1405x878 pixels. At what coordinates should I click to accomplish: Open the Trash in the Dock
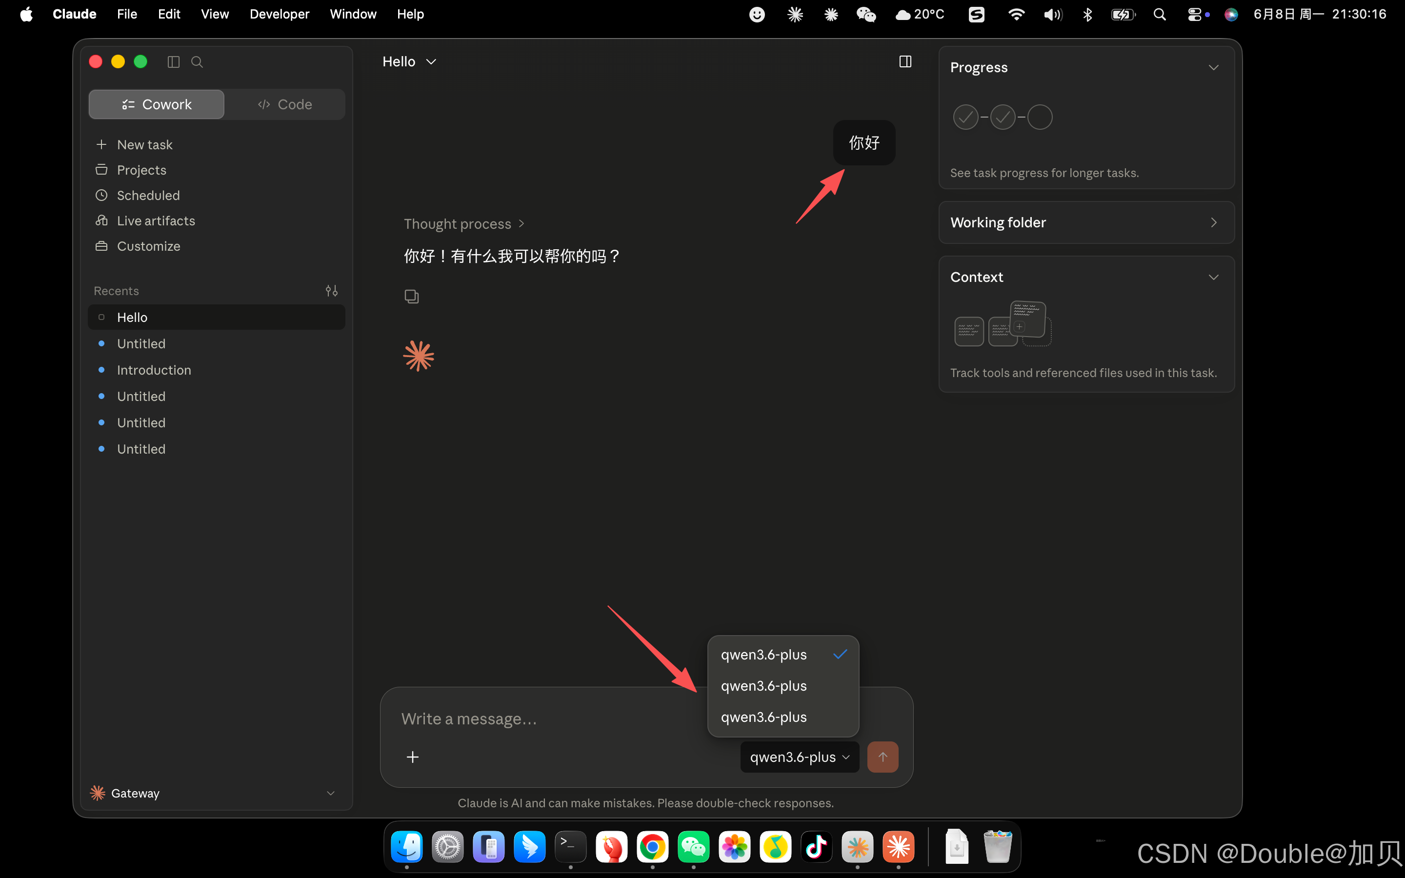(x=998, y=847)
